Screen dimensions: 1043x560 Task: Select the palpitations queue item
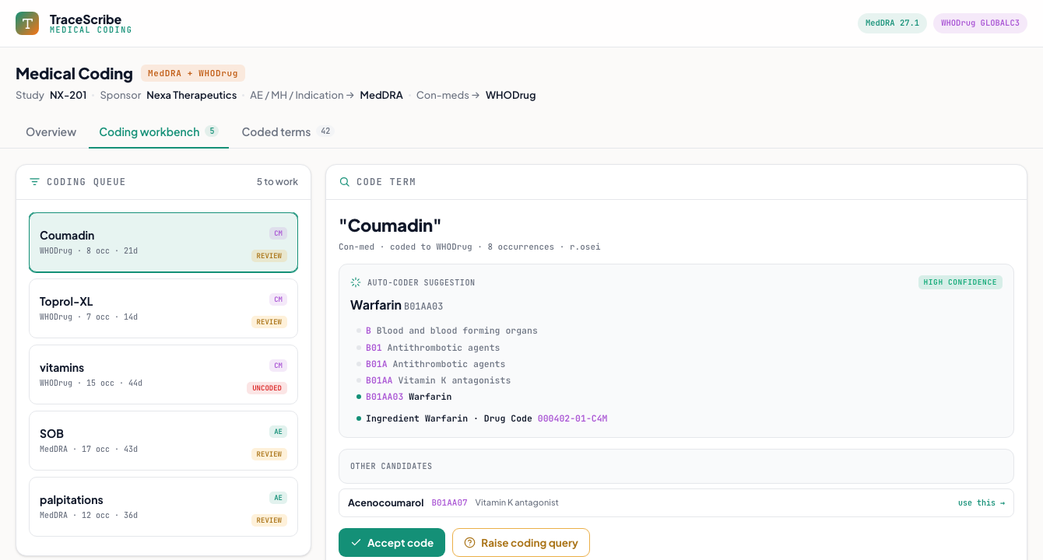point(163,507)
